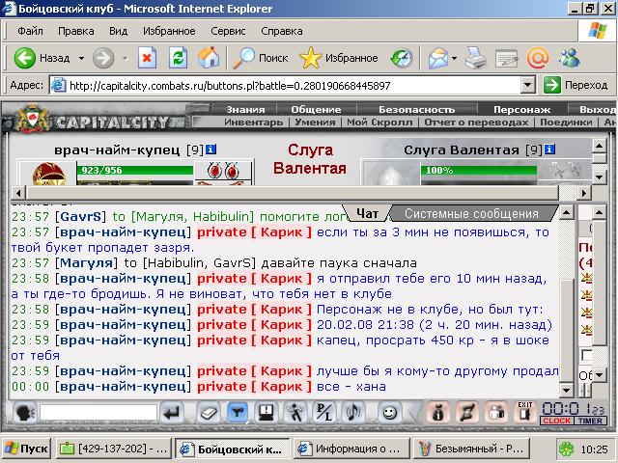Open the Назад history dropdown arrow
The image size is (618, 463).
point(81,58)
